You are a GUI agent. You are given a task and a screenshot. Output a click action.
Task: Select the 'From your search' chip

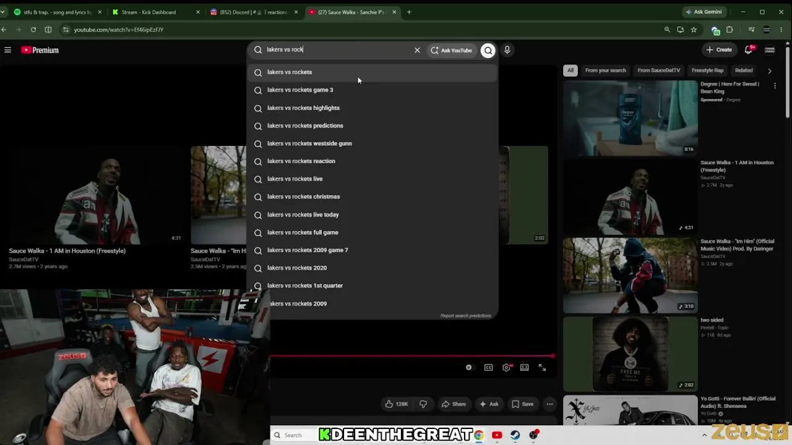[605, 70]
